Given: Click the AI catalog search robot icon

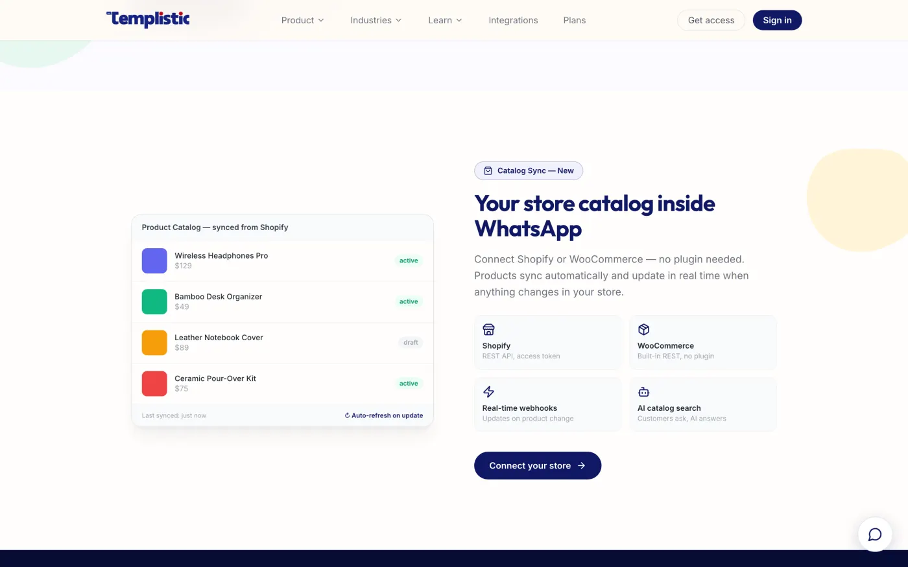Looking at the screenshot, I should [x=643, y=391].
